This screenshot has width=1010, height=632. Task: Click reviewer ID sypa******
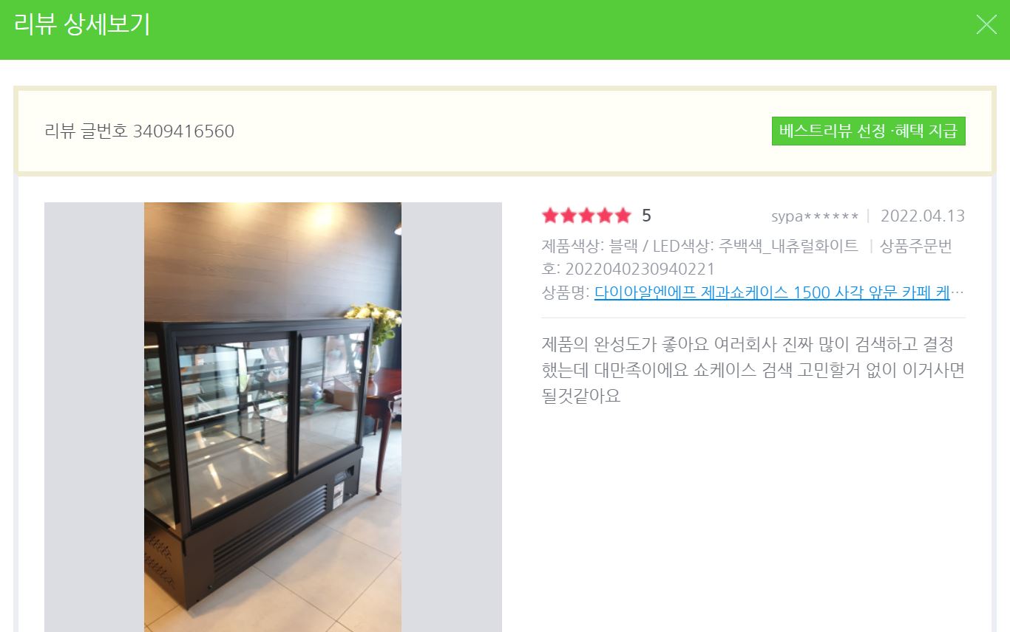(815, 216)
